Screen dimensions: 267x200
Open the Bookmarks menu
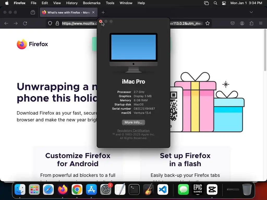(x=92, y=3)
